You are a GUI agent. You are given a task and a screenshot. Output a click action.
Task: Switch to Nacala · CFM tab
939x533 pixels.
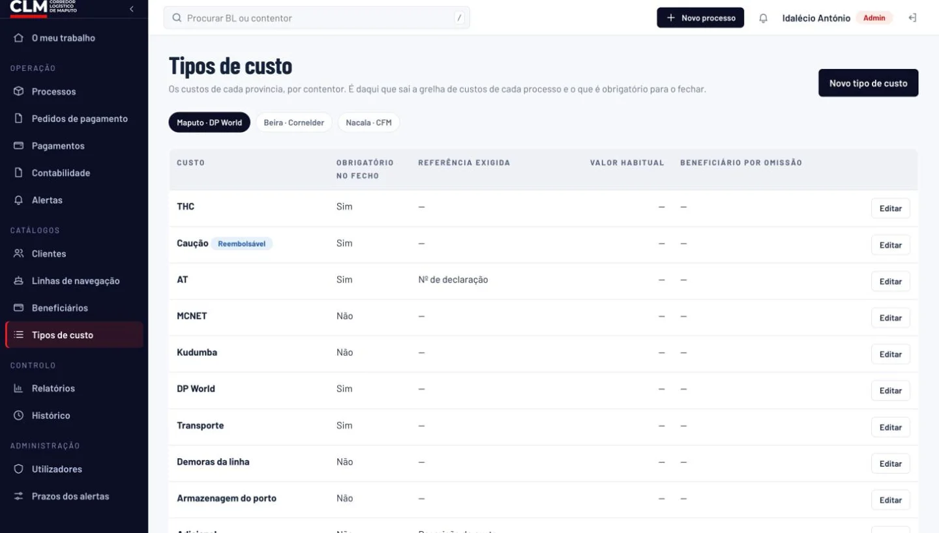[368, 122]
